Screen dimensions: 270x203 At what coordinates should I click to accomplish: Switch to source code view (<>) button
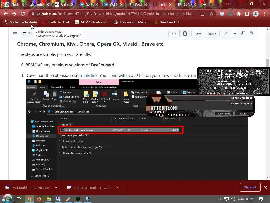174,34
